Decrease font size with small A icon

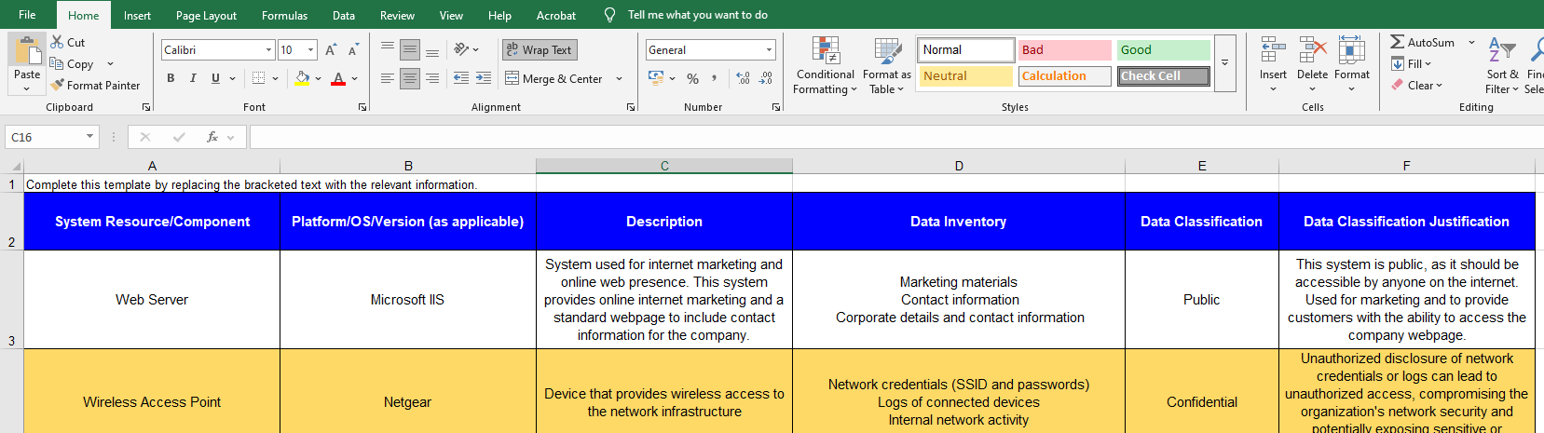pyautogui.click(x=352, y=50)
